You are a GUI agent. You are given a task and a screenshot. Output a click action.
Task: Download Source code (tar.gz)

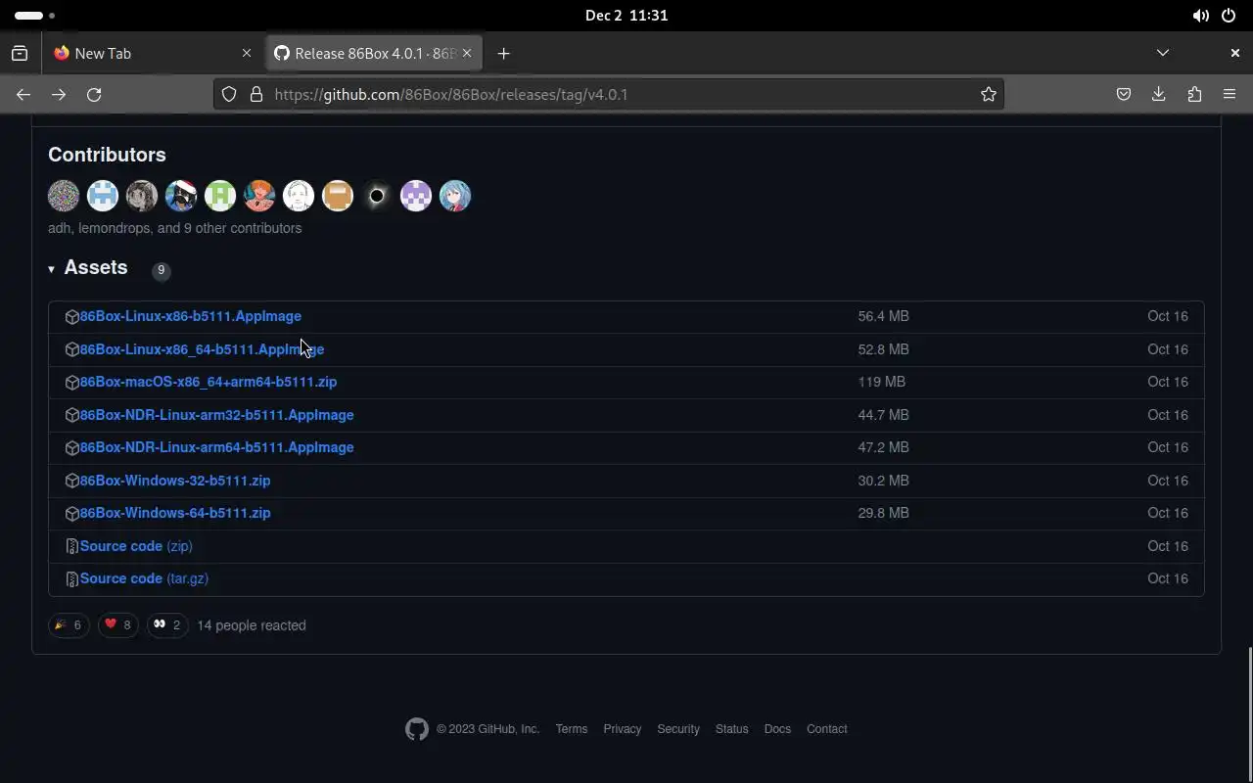pyautogui.click(x=144, y=578)
